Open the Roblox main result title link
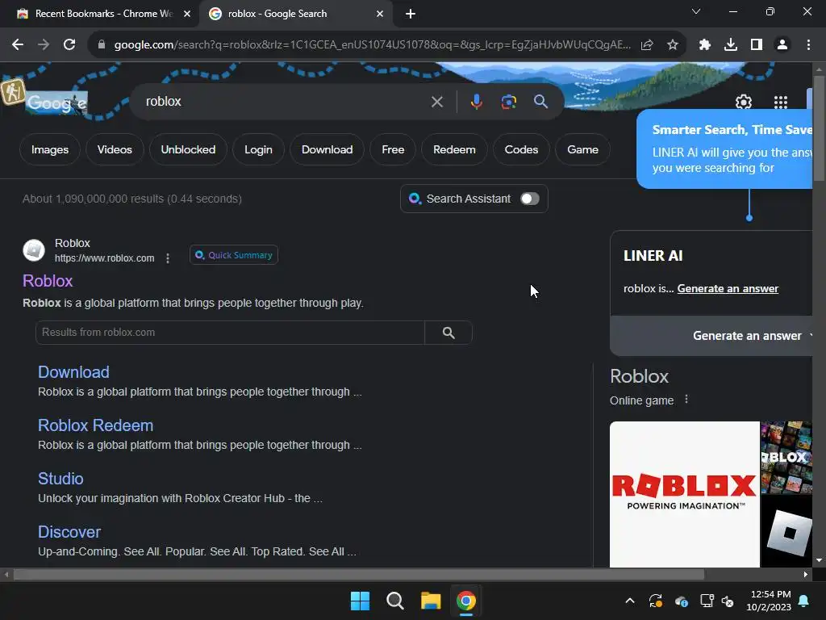Screen dimensions: 826x620 pyautogui.click(x=48, y=281)
